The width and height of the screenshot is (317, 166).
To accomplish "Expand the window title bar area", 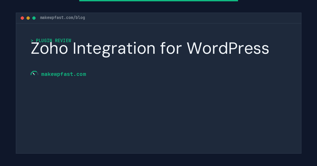I will [x=158, y=18].
